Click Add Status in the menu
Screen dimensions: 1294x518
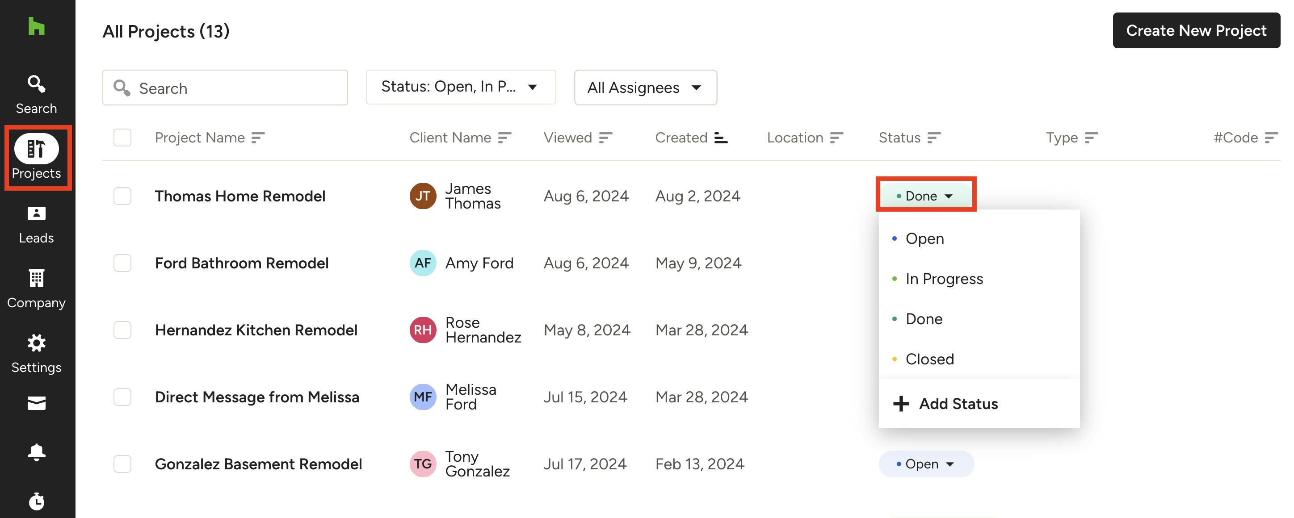coord(979,404)
